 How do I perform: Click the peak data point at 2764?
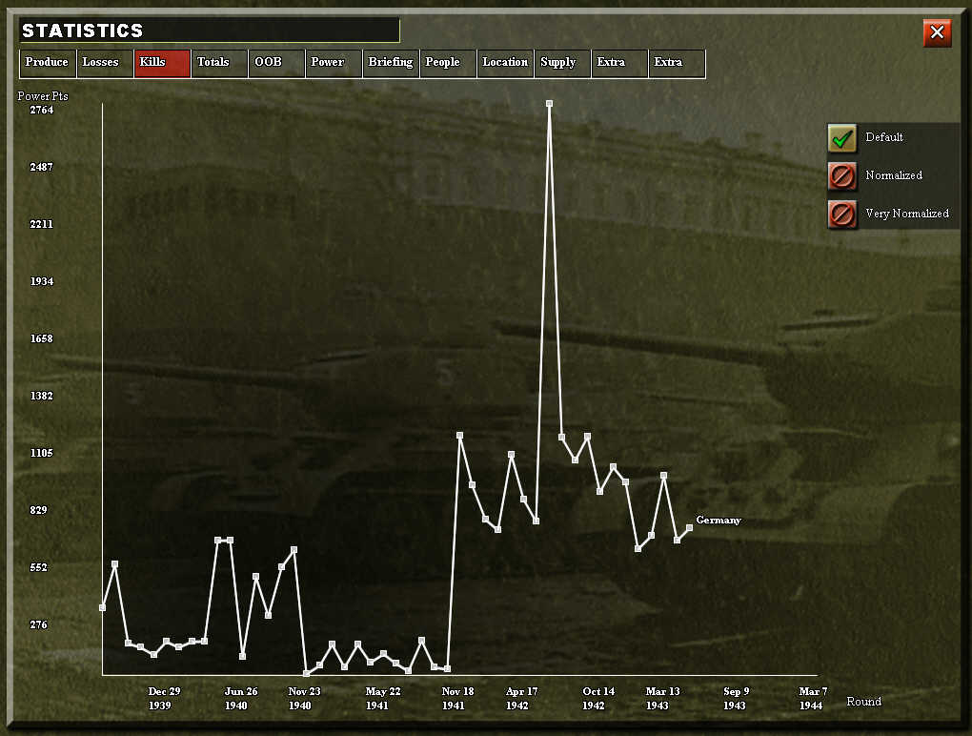pyautogui.click(x=549, y=104)
